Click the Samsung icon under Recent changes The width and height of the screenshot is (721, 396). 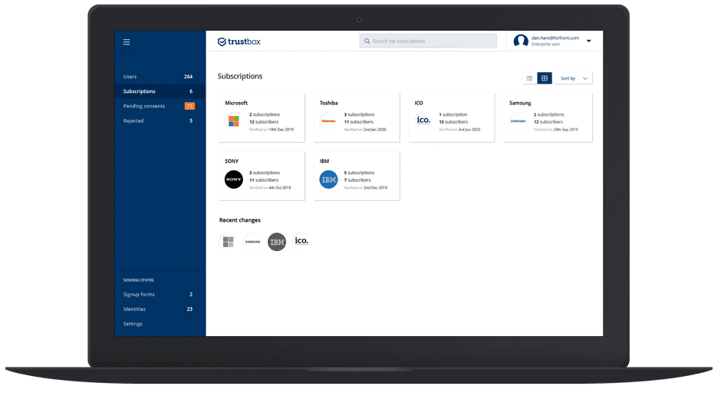pyautogui.click(x=252, y=242)
